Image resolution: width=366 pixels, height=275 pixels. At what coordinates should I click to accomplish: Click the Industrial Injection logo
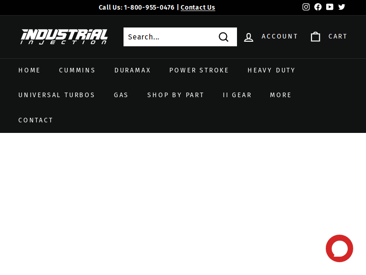pyautogui.click(x=64, y=37)
